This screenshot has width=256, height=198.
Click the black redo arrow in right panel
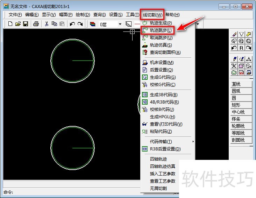point(249,48)
